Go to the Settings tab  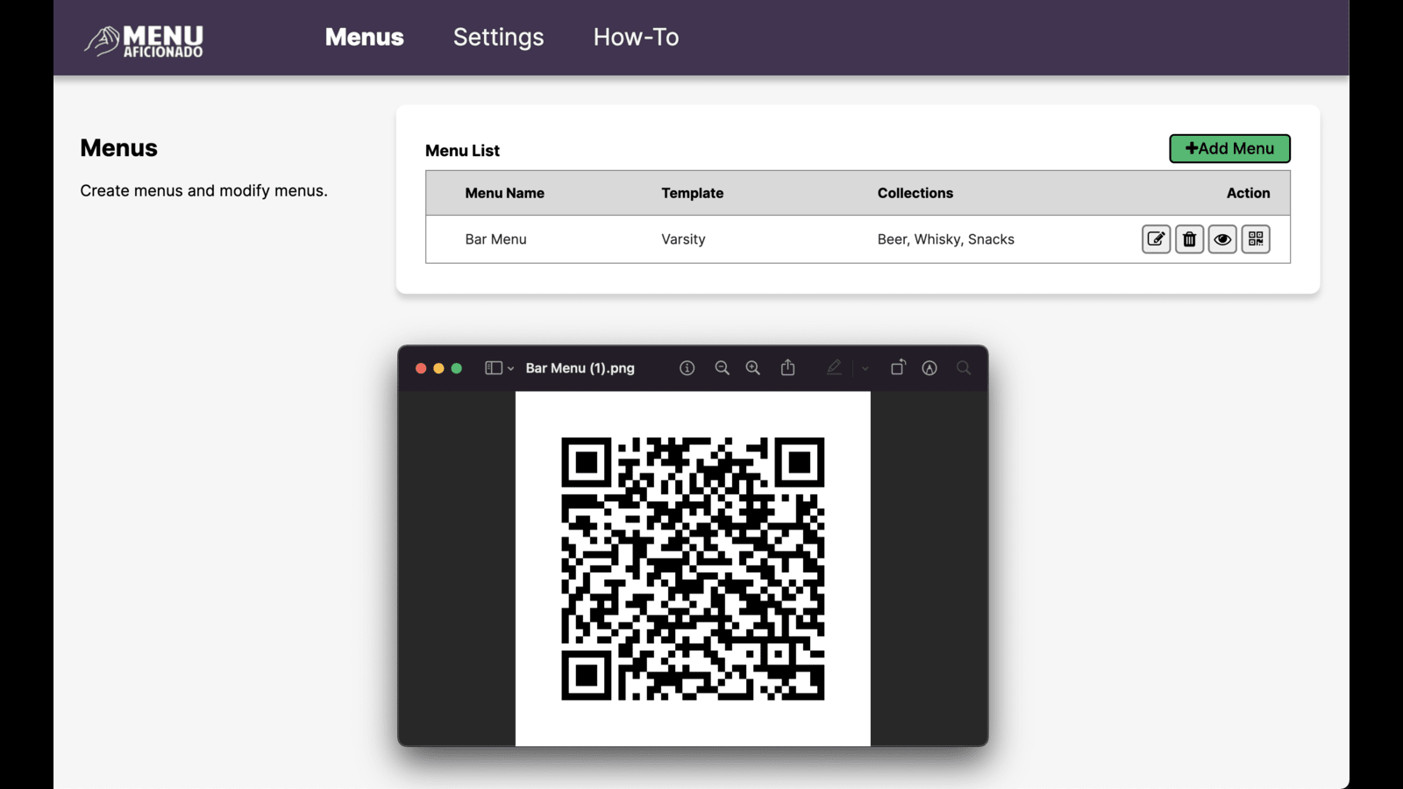[498, 37]
